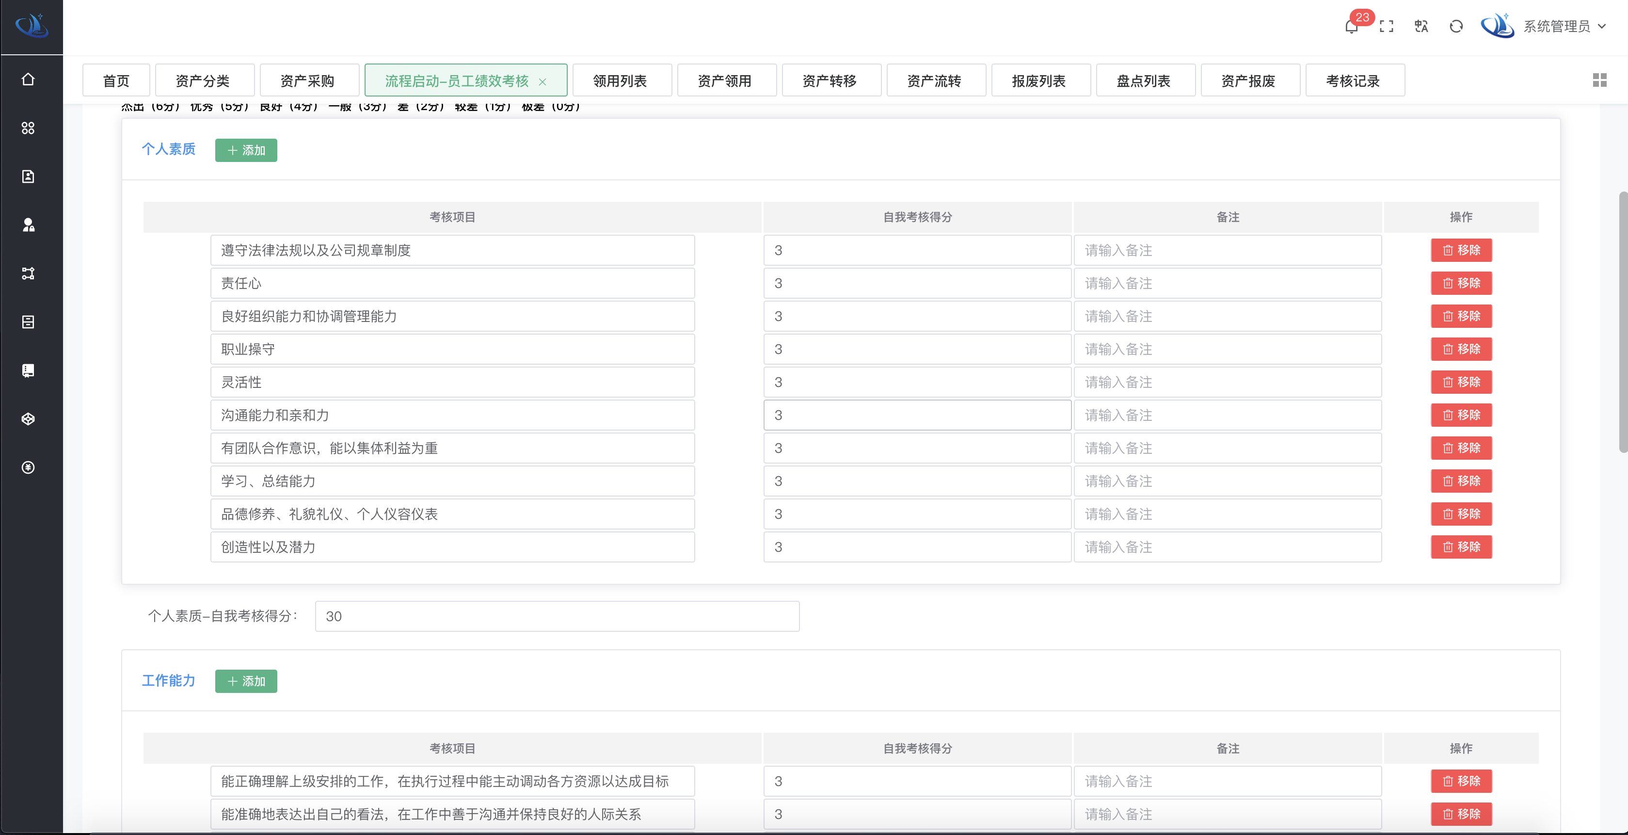
Task: Edit the 责任心 assessment item field
Action: [452, 283]
